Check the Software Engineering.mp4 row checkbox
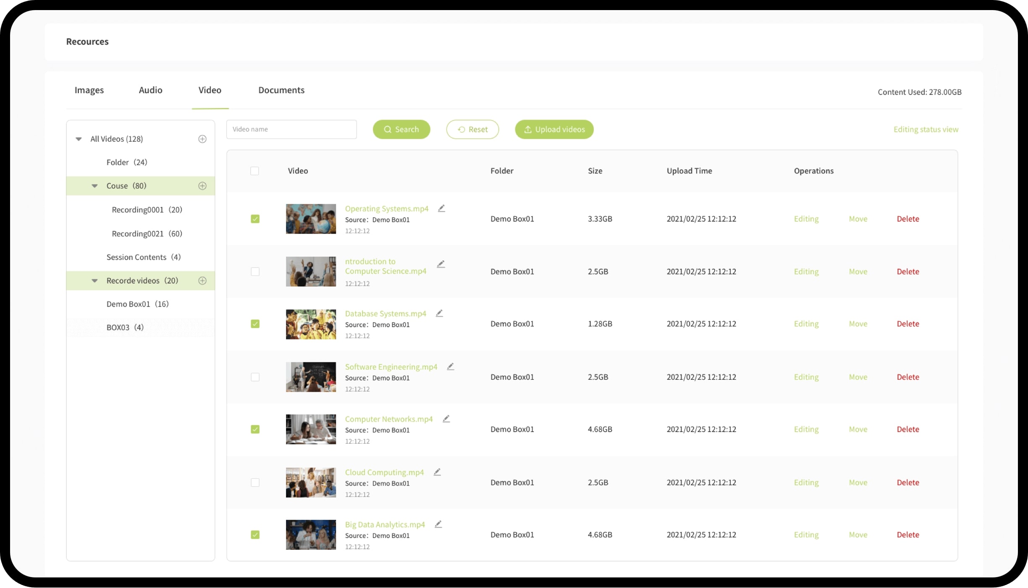The height and width of the screenshot is (588, 1028). coord(255,377)
